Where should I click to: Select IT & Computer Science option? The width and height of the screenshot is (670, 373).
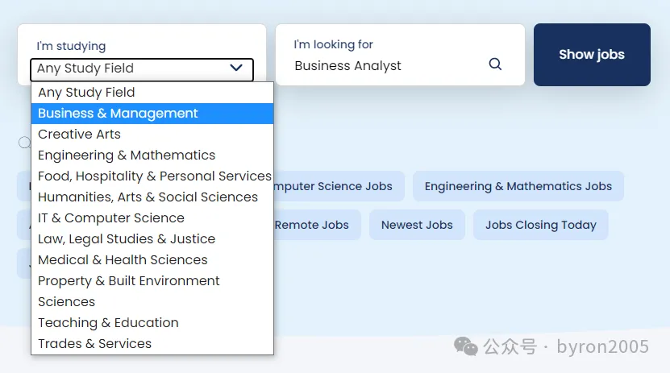point(110,218)
